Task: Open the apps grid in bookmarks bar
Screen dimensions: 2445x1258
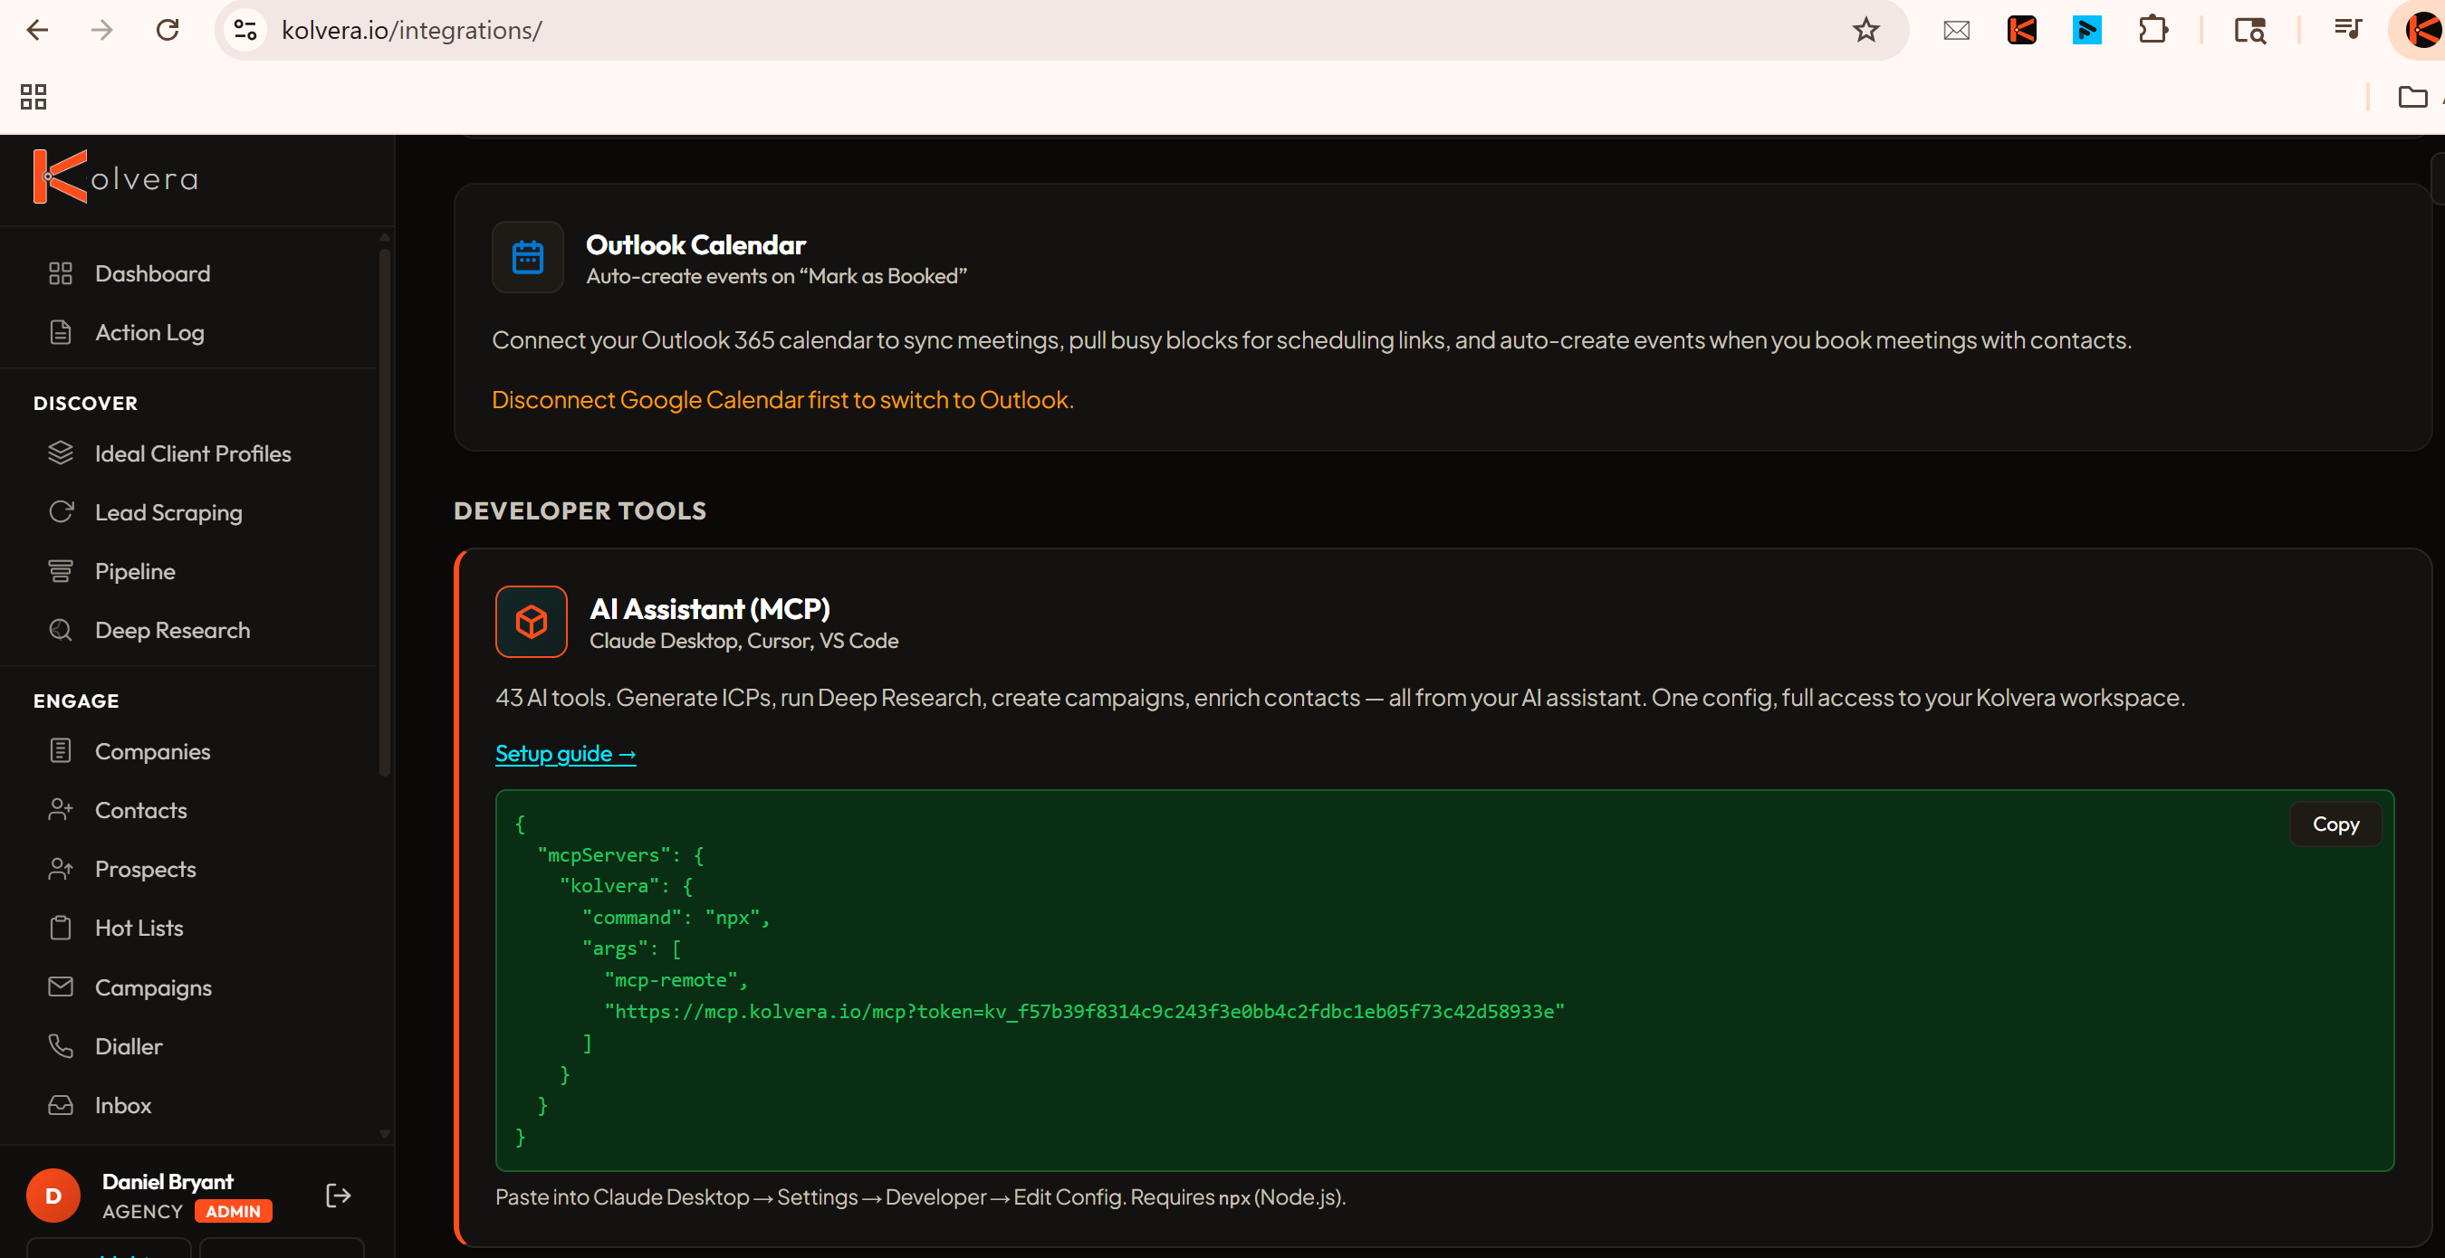Action: (x=34, y=97)
